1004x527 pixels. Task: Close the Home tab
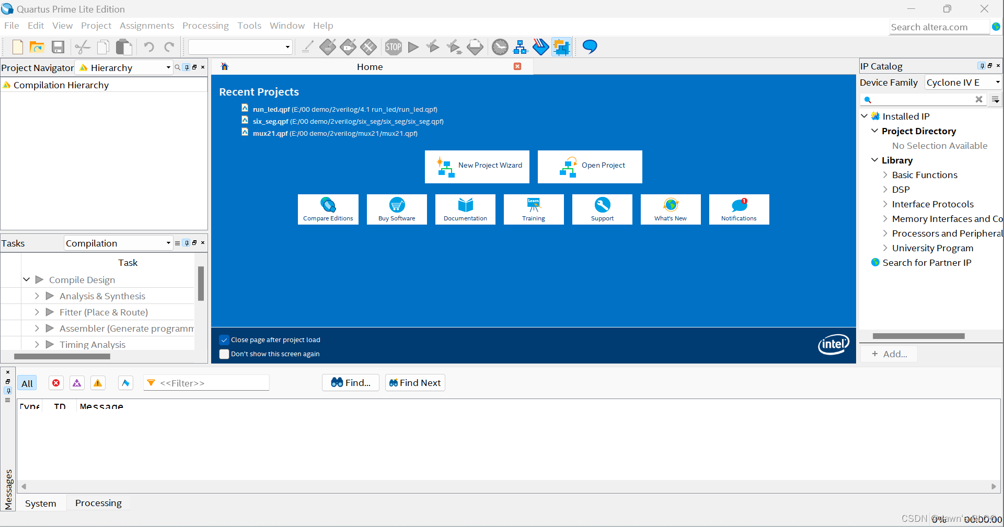[517, 66]
